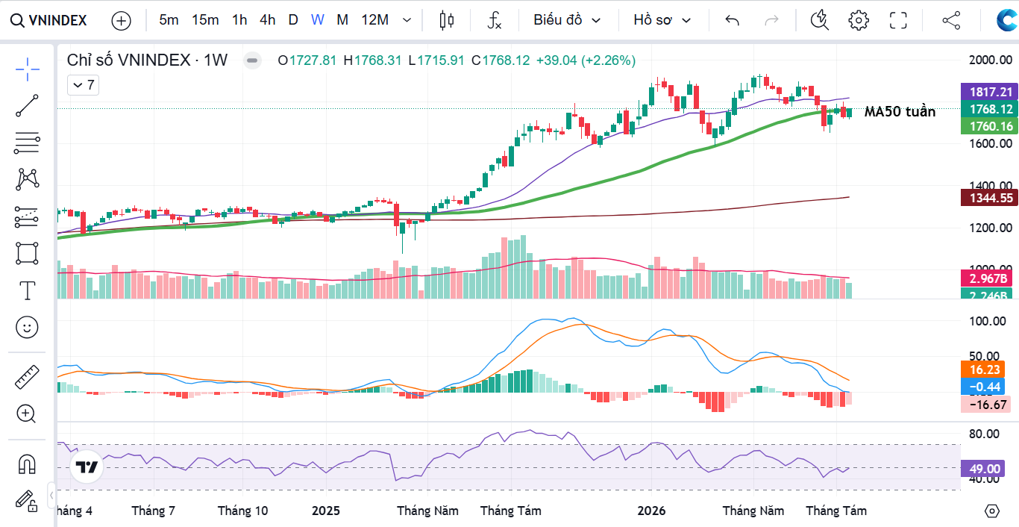This screenshot has width=1019, height=527.
Task: Switch to the 1h timeframe
Action: [x=239, y=20]
